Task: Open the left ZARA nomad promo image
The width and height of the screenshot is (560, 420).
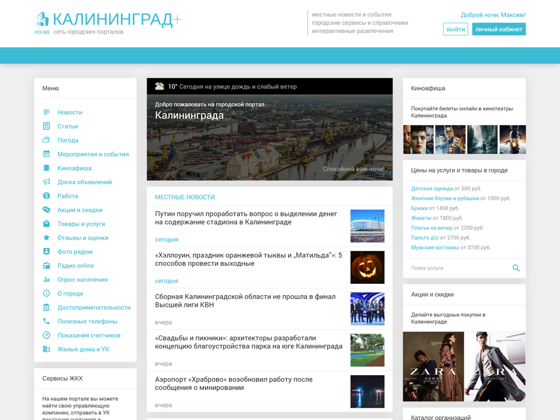Action: 433,366
